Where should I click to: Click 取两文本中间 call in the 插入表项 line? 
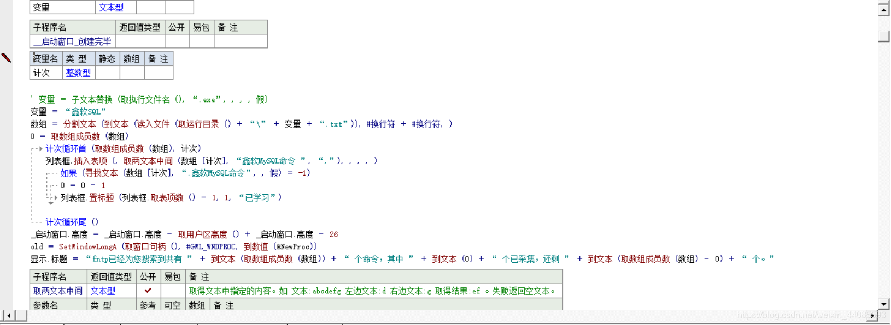pyautogui.click(x=148, y=161)
